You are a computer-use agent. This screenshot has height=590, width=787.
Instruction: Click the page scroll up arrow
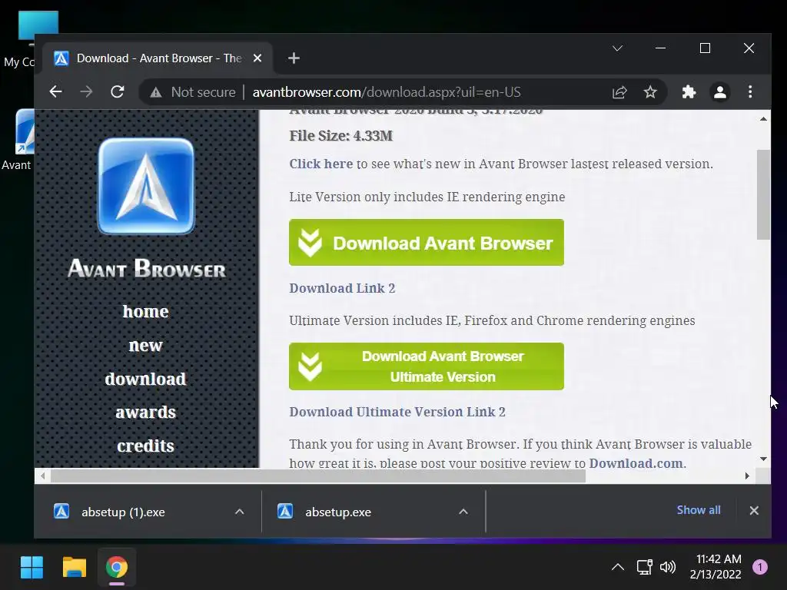click(763, 119)
